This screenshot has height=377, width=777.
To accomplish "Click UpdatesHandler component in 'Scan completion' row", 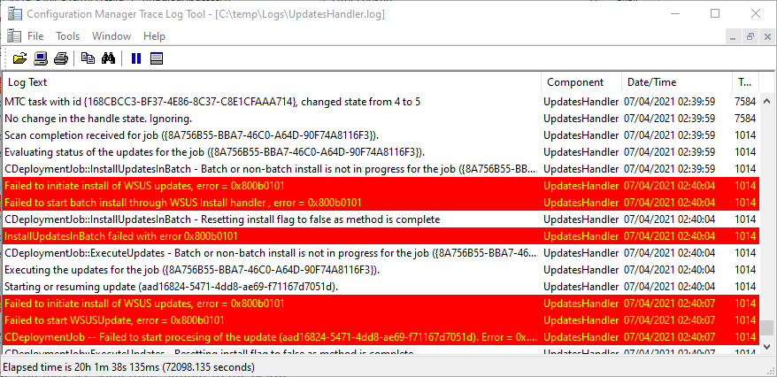I will [x=581, y=135].
